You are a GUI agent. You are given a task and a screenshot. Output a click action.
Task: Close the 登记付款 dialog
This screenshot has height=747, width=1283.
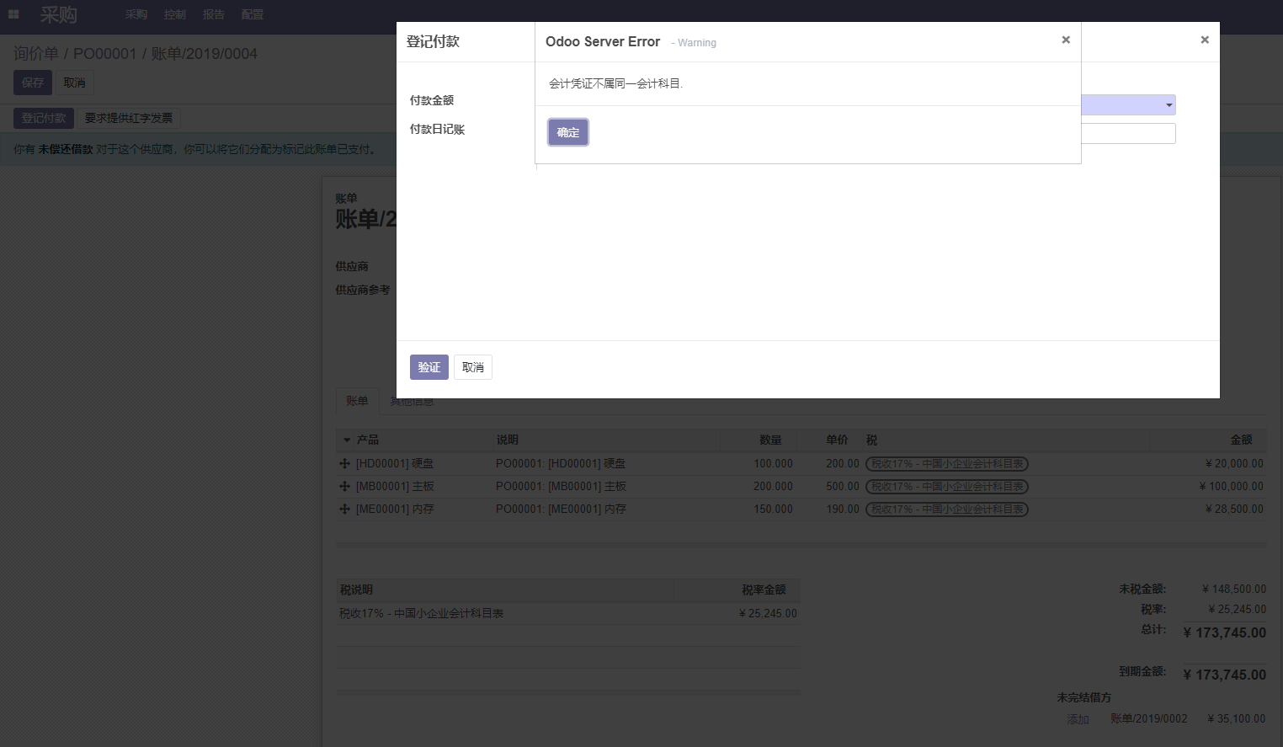click(1205, 40)
